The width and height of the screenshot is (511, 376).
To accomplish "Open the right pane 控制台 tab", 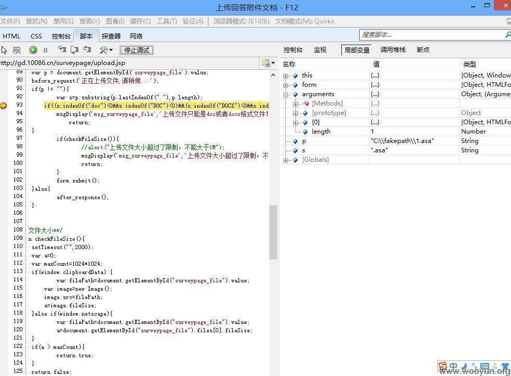I will [x=293, y=49].
